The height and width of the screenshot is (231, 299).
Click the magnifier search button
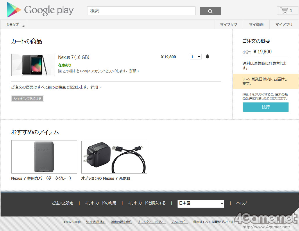(x=210, y=11)
